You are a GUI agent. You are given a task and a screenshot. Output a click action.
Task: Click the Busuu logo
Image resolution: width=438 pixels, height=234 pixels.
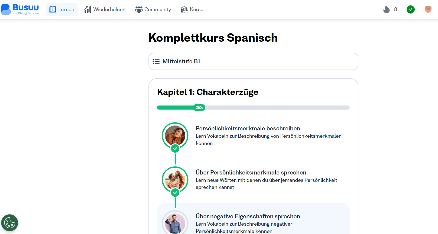(20, 9)
